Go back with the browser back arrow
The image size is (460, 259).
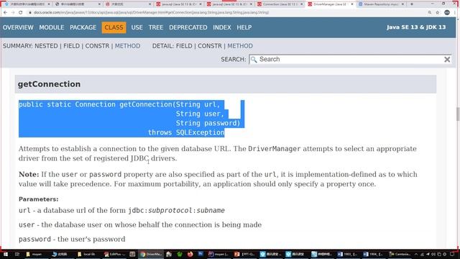[x=5, y=13]
